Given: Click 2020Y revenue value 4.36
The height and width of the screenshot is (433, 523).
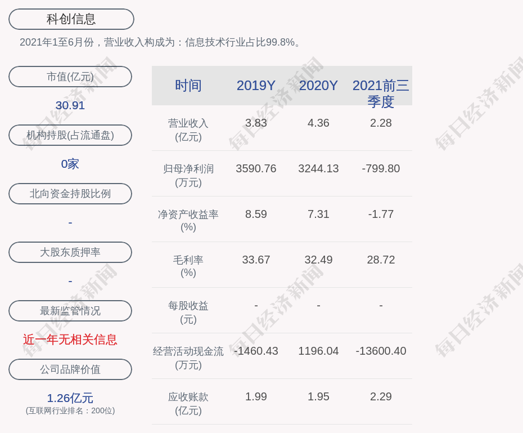Looking at the screenshot, I should [318, 123].
